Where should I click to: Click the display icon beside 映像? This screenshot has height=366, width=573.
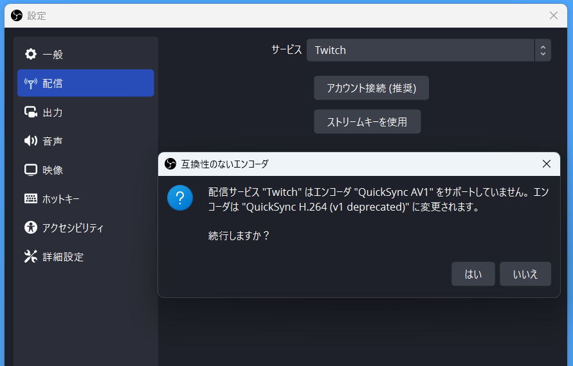point(31,170)
